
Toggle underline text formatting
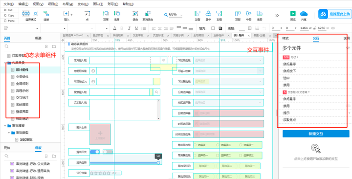pos(136,28)
